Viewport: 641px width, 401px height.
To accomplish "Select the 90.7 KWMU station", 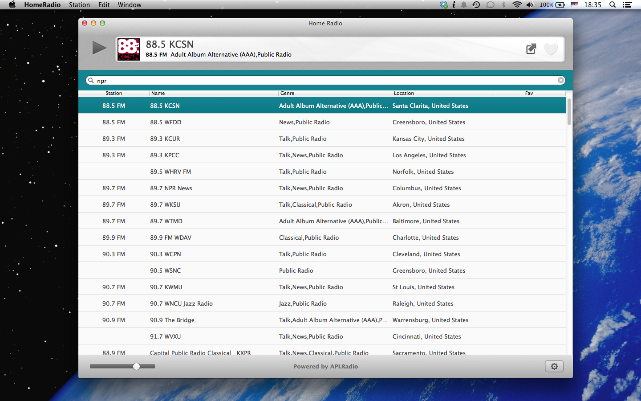I will click(x=322, y=287).
